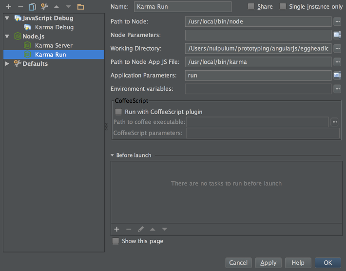This screenshot has height=271, width=346.
Task: Expand the Application Parameters editor
Action: 337,75
